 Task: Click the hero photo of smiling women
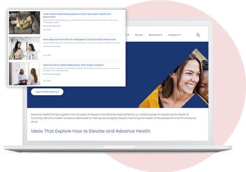click(x=174, y=79)
